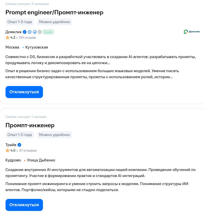Click the verified badge next to Домклик
This screenshot has width=204, height=215.
pos(24,32)
